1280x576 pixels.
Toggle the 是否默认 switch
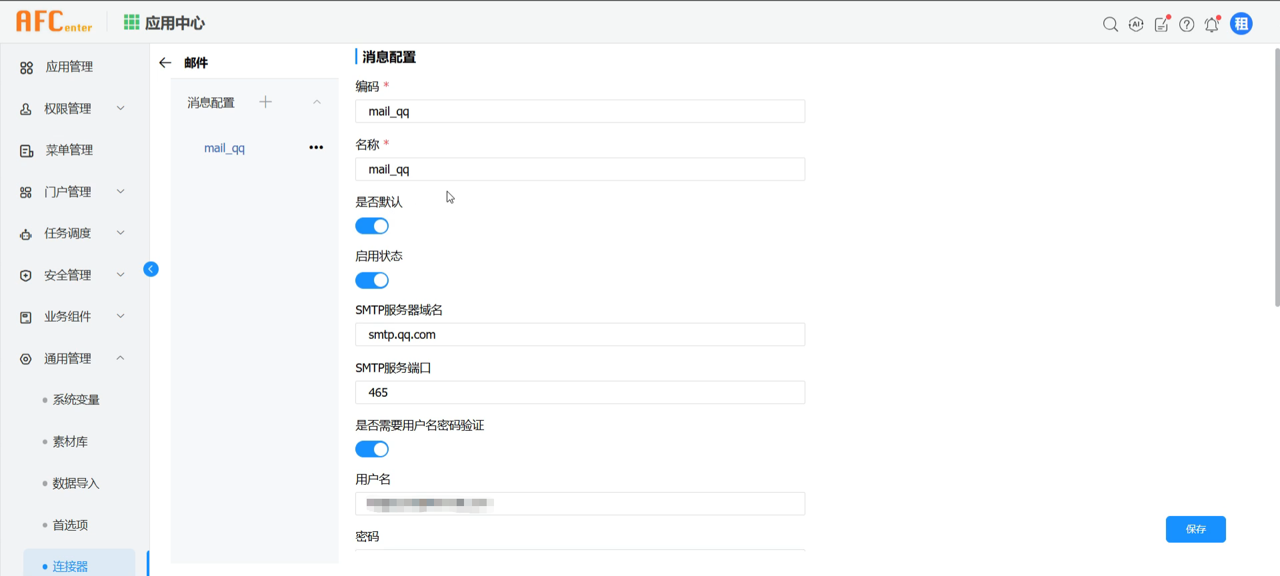tap(372, 226)
